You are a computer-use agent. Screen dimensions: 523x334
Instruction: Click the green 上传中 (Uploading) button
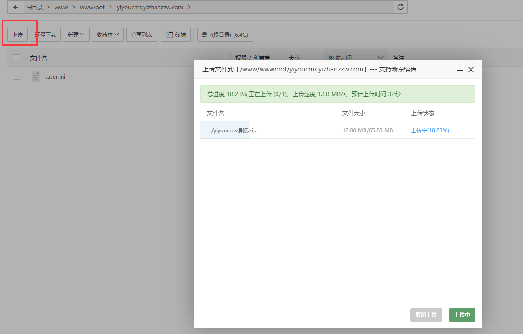click(462, 314)
